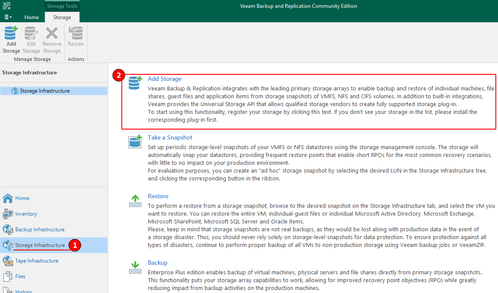Image resolution: width=498 pixels, height=293 pixels.
Task: Open the main hamburger menu dropdown
Action: point(8,17)
